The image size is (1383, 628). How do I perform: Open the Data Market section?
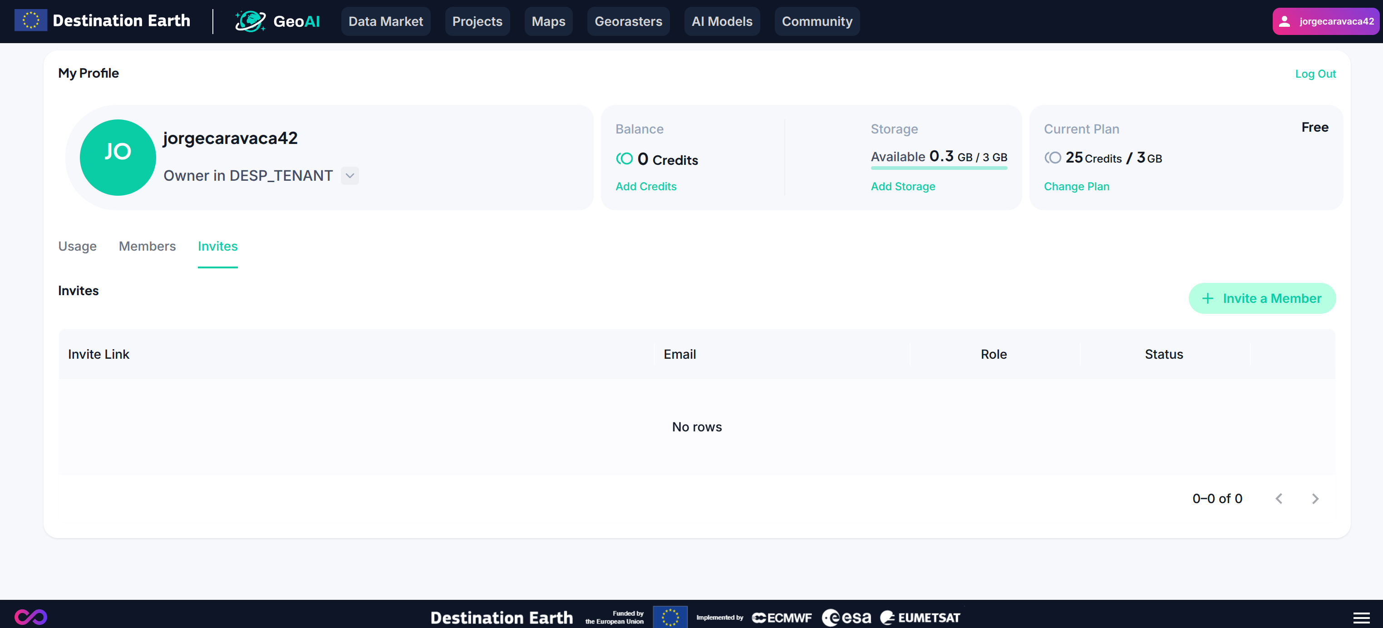click(385, 21)
